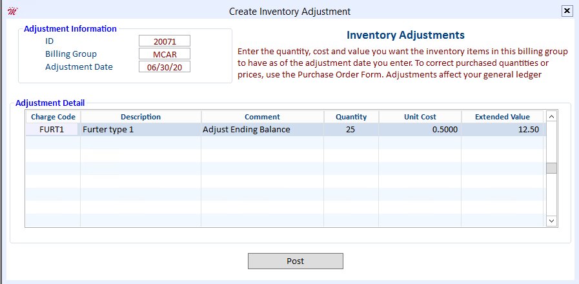
Task: Click the Description column header
Action: point(141,117)
